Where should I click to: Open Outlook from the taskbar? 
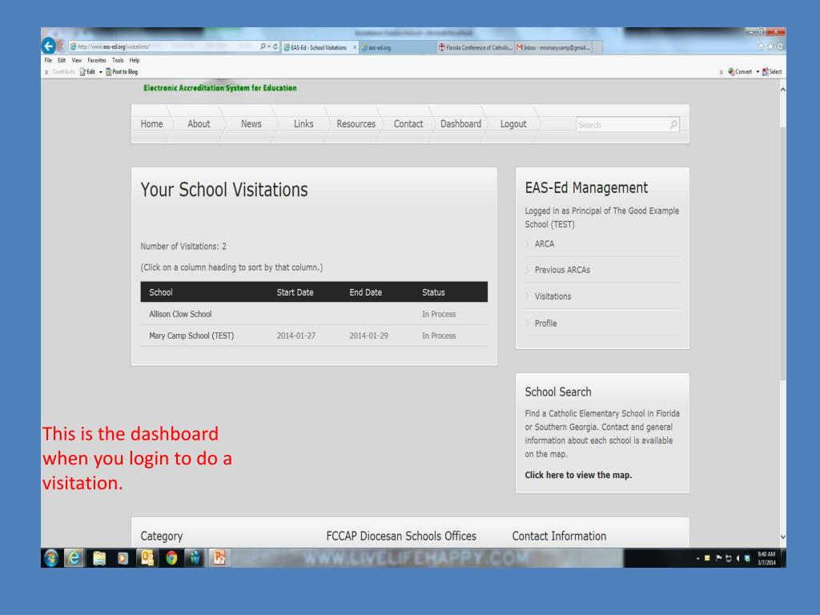(147, 558)
